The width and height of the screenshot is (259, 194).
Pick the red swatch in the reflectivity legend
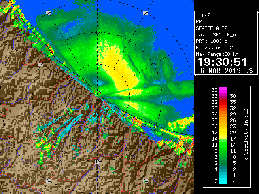(223, 102)
